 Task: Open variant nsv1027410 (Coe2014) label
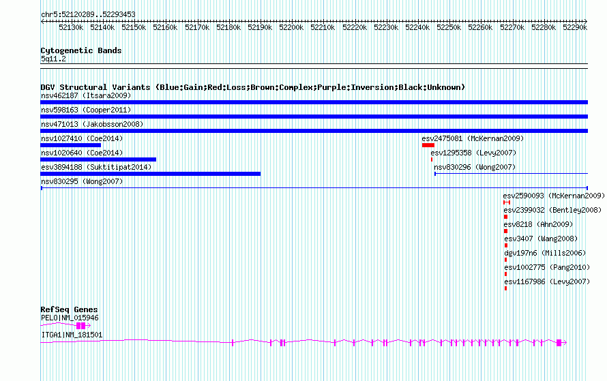tap(82, 138)
